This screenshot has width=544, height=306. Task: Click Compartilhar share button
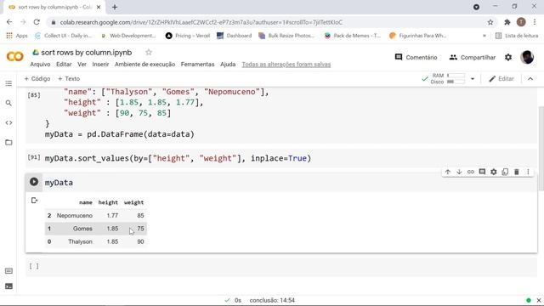[473, 57]
